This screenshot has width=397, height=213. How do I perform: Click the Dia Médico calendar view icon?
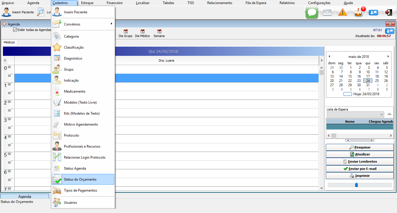142,33
